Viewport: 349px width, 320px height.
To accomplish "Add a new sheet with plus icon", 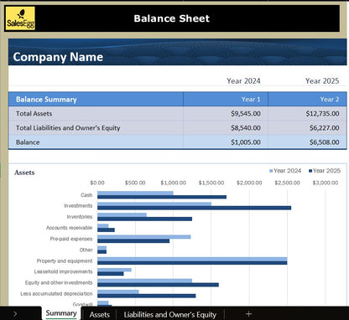I will 248,314.
